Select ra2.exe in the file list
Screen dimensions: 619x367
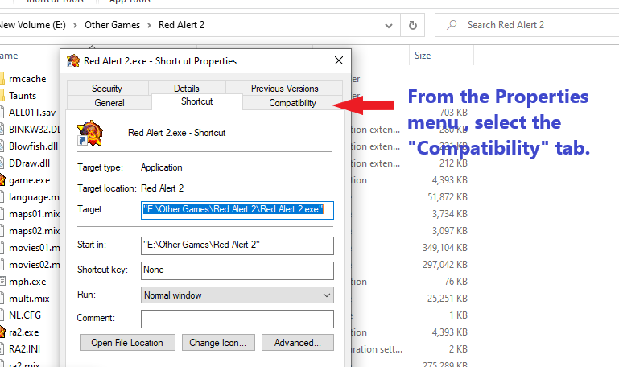click(23, 332)
